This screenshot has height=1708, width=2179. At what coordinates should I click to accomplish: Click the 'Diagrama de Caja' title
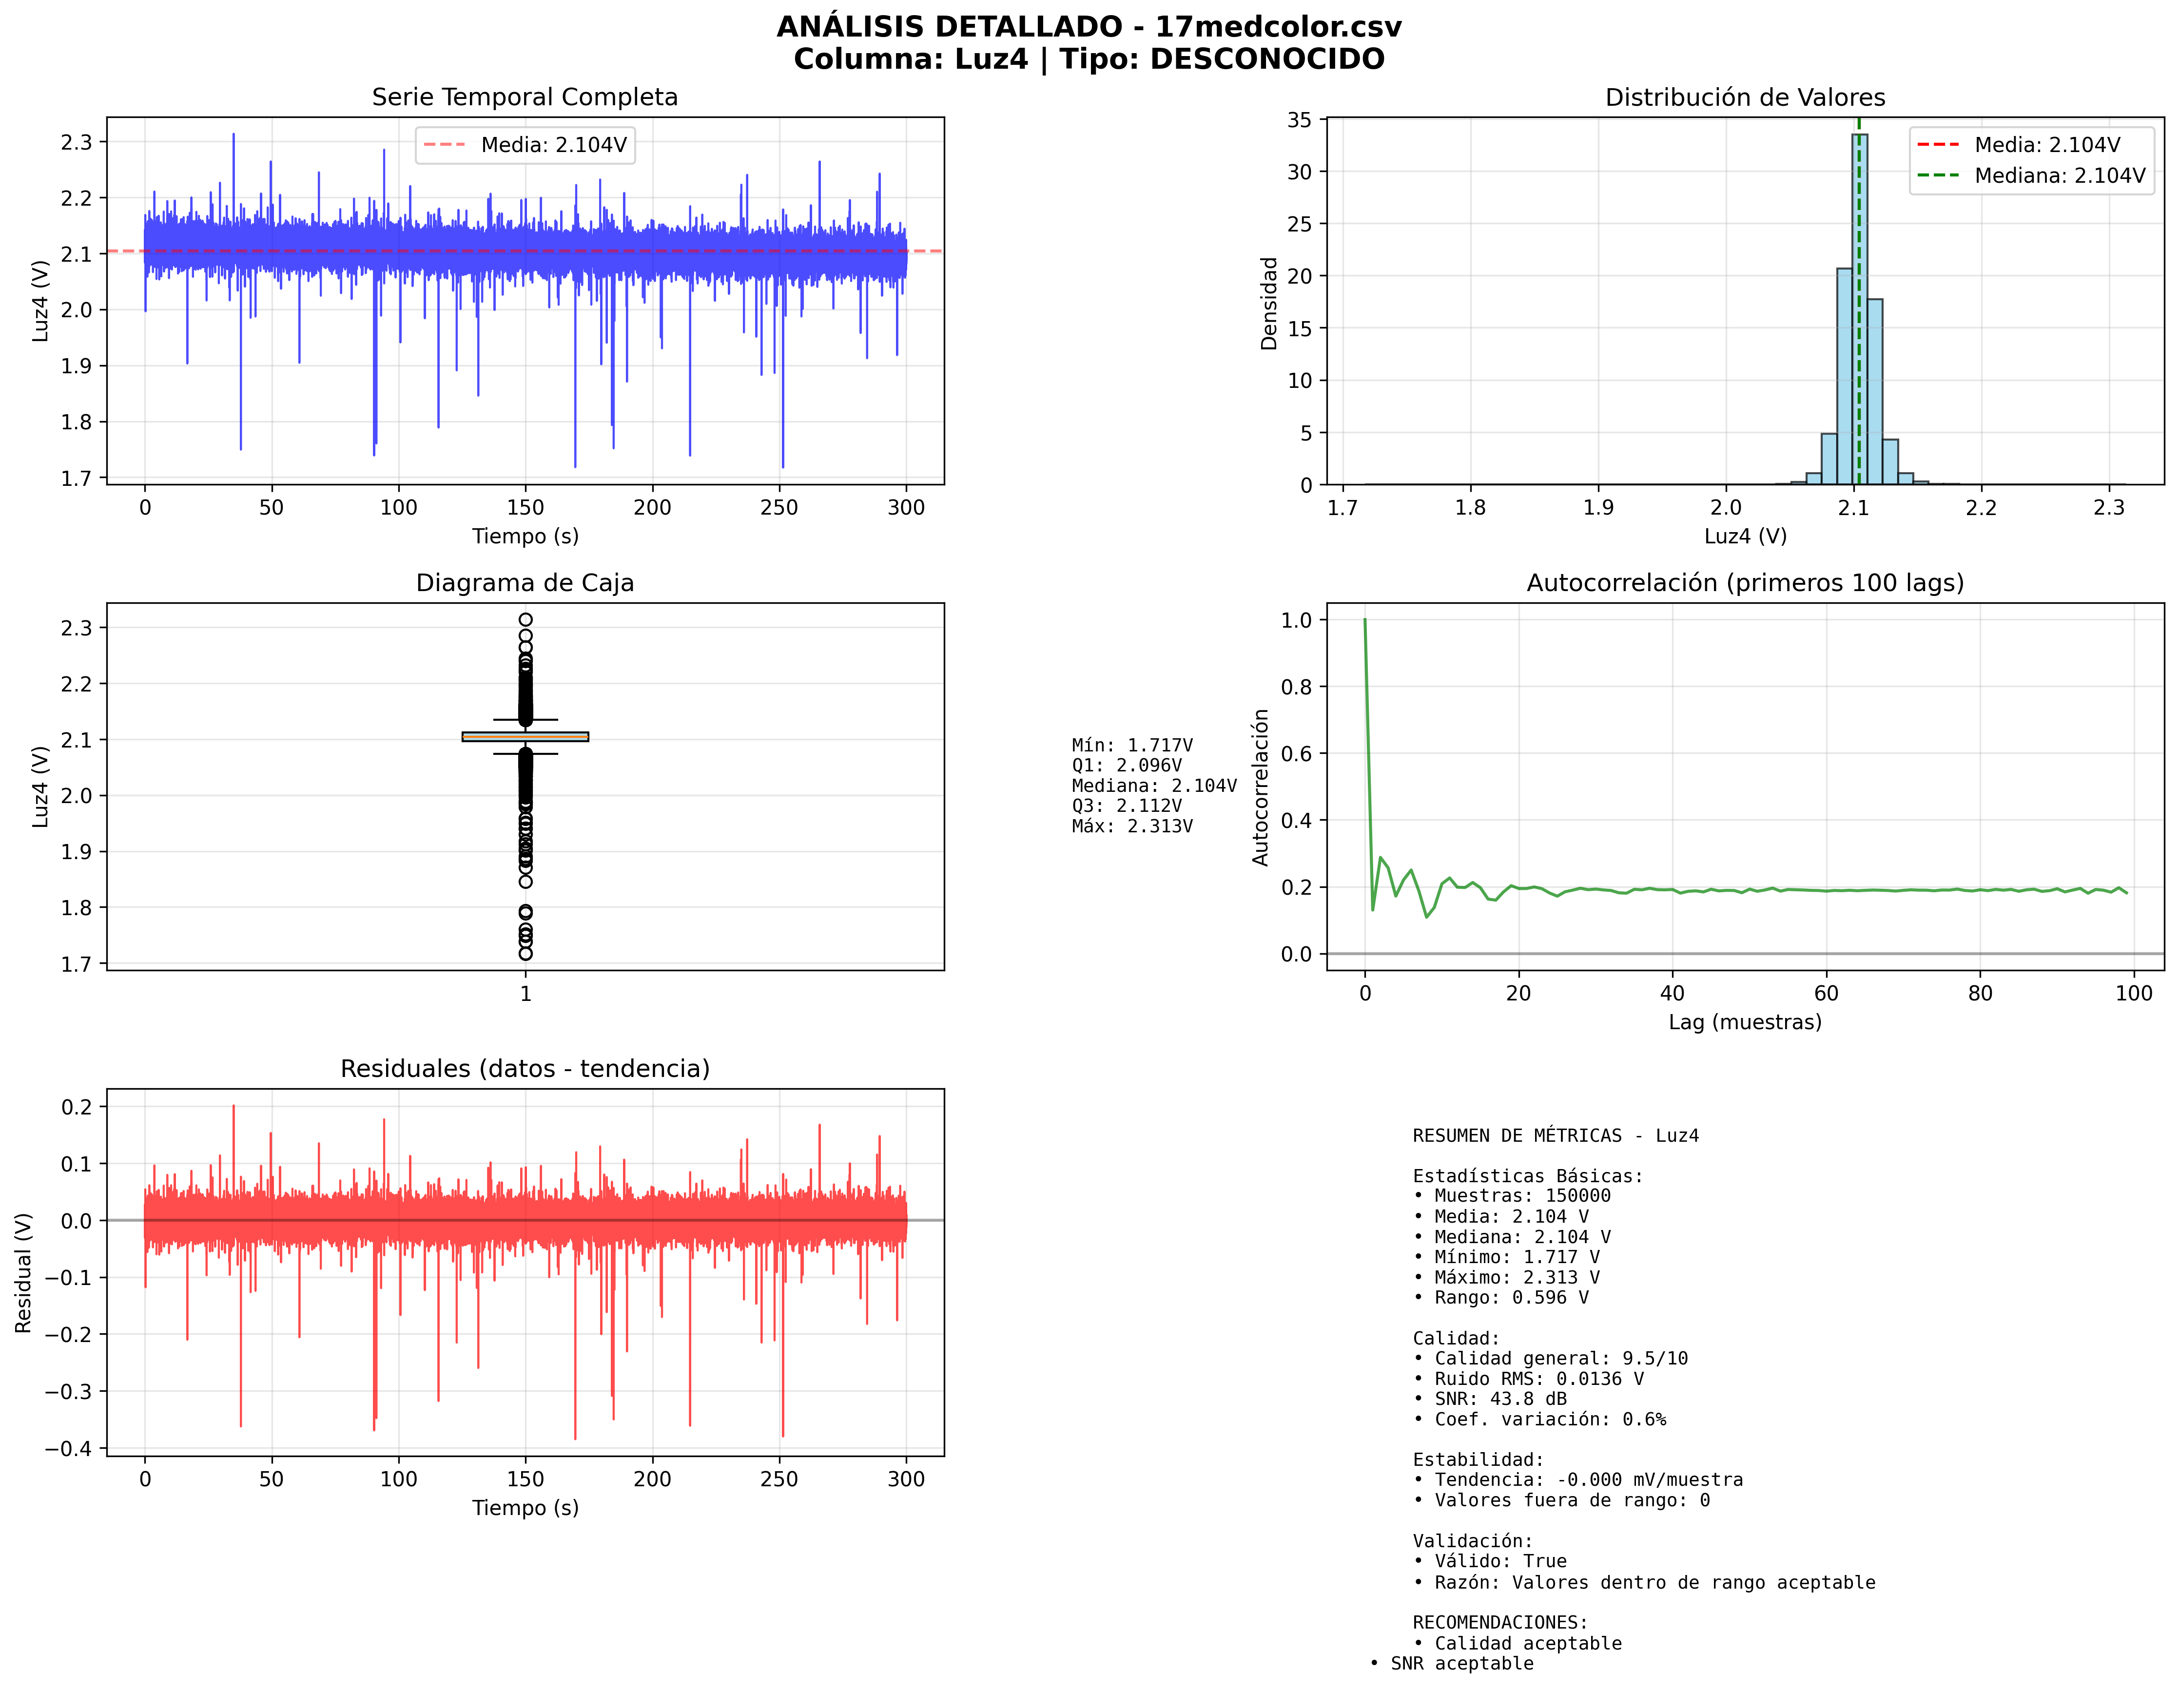(524, 583)
